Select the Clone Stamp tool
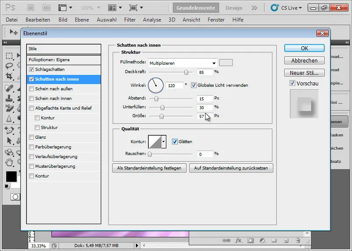 click(x=9, y=98)
